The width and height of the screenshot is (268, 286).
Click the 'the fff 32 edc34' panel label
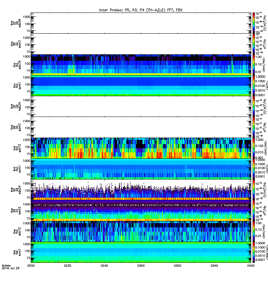(x=16, y=190)
